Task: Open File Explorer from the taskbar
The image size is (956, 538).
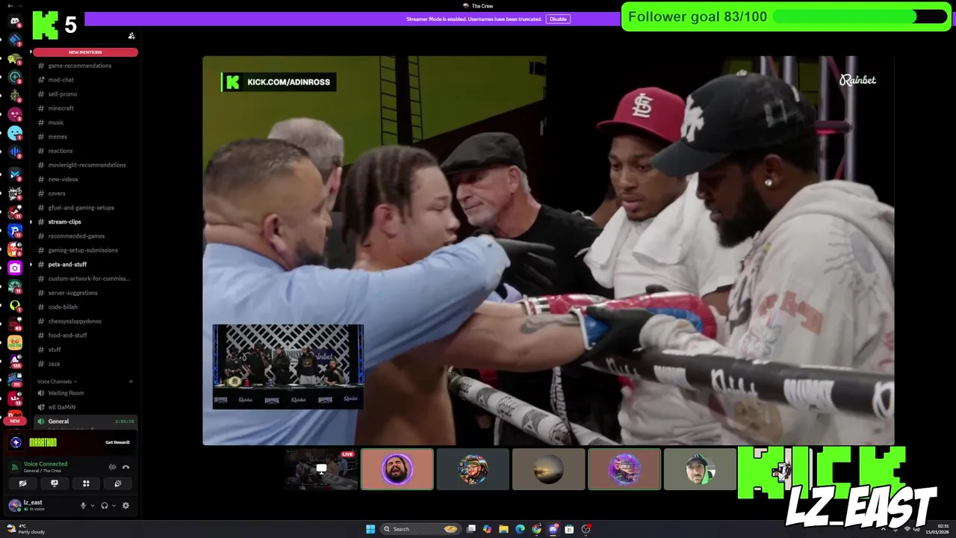Action: point(503,529)
